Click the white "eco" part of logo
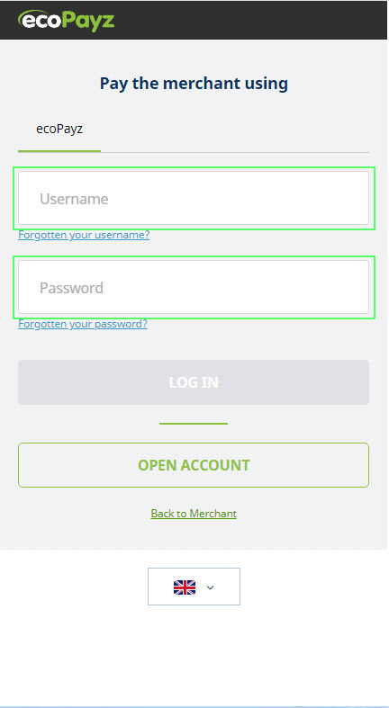The height and width of the screenshot is (708, 389). tap(40, 21)
